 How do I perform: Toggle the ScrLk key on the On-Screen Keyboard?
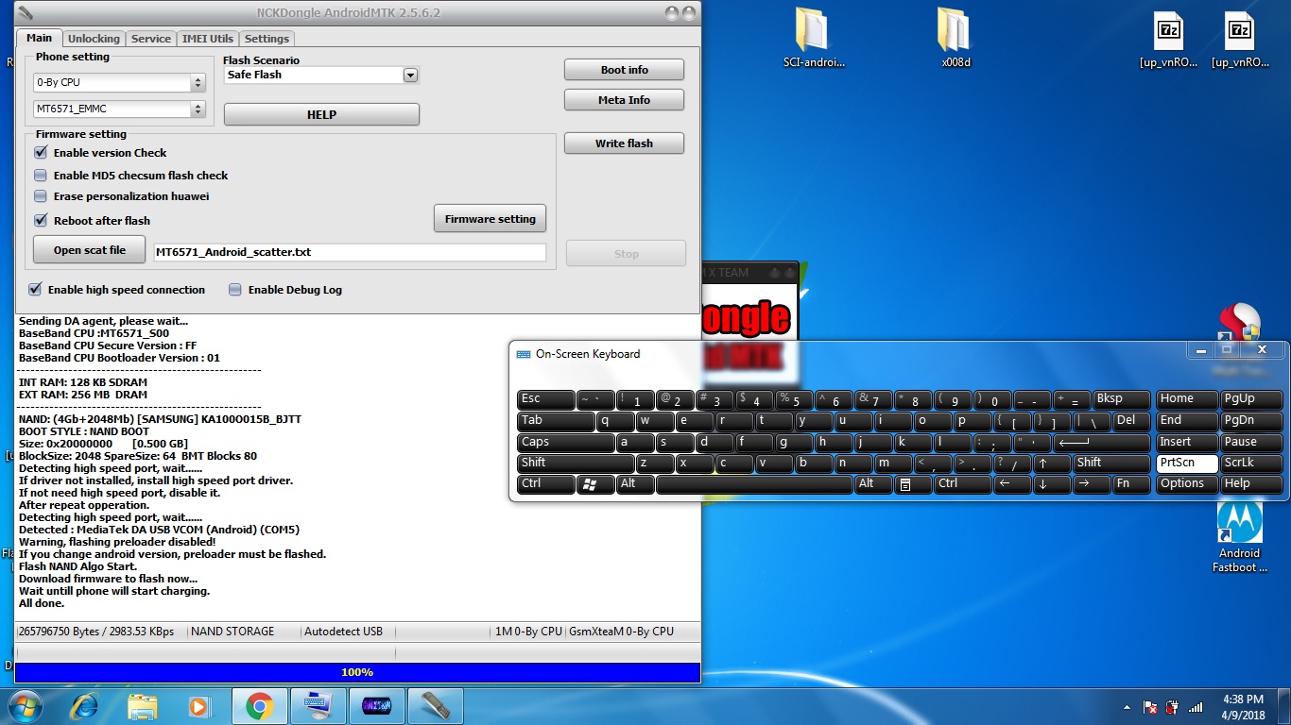1250,464
